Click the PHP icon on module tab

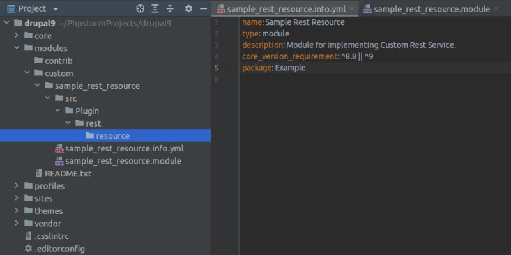click(367, 9)
